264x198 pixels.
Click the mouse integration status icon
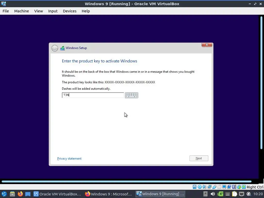click(x=239, y=187)
